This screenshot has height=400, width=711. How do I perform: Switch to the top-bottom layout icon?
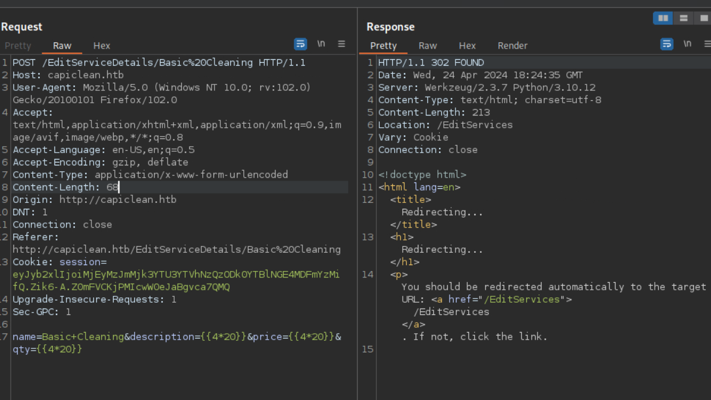(683, 18)
